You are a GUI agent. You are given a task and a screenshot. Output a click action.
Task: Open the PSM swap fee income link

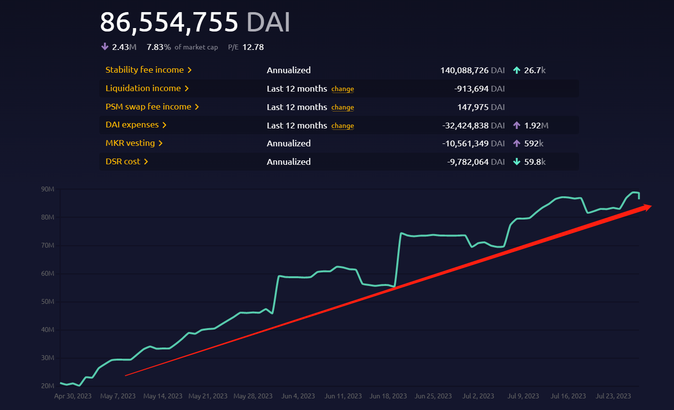point(153,107)
